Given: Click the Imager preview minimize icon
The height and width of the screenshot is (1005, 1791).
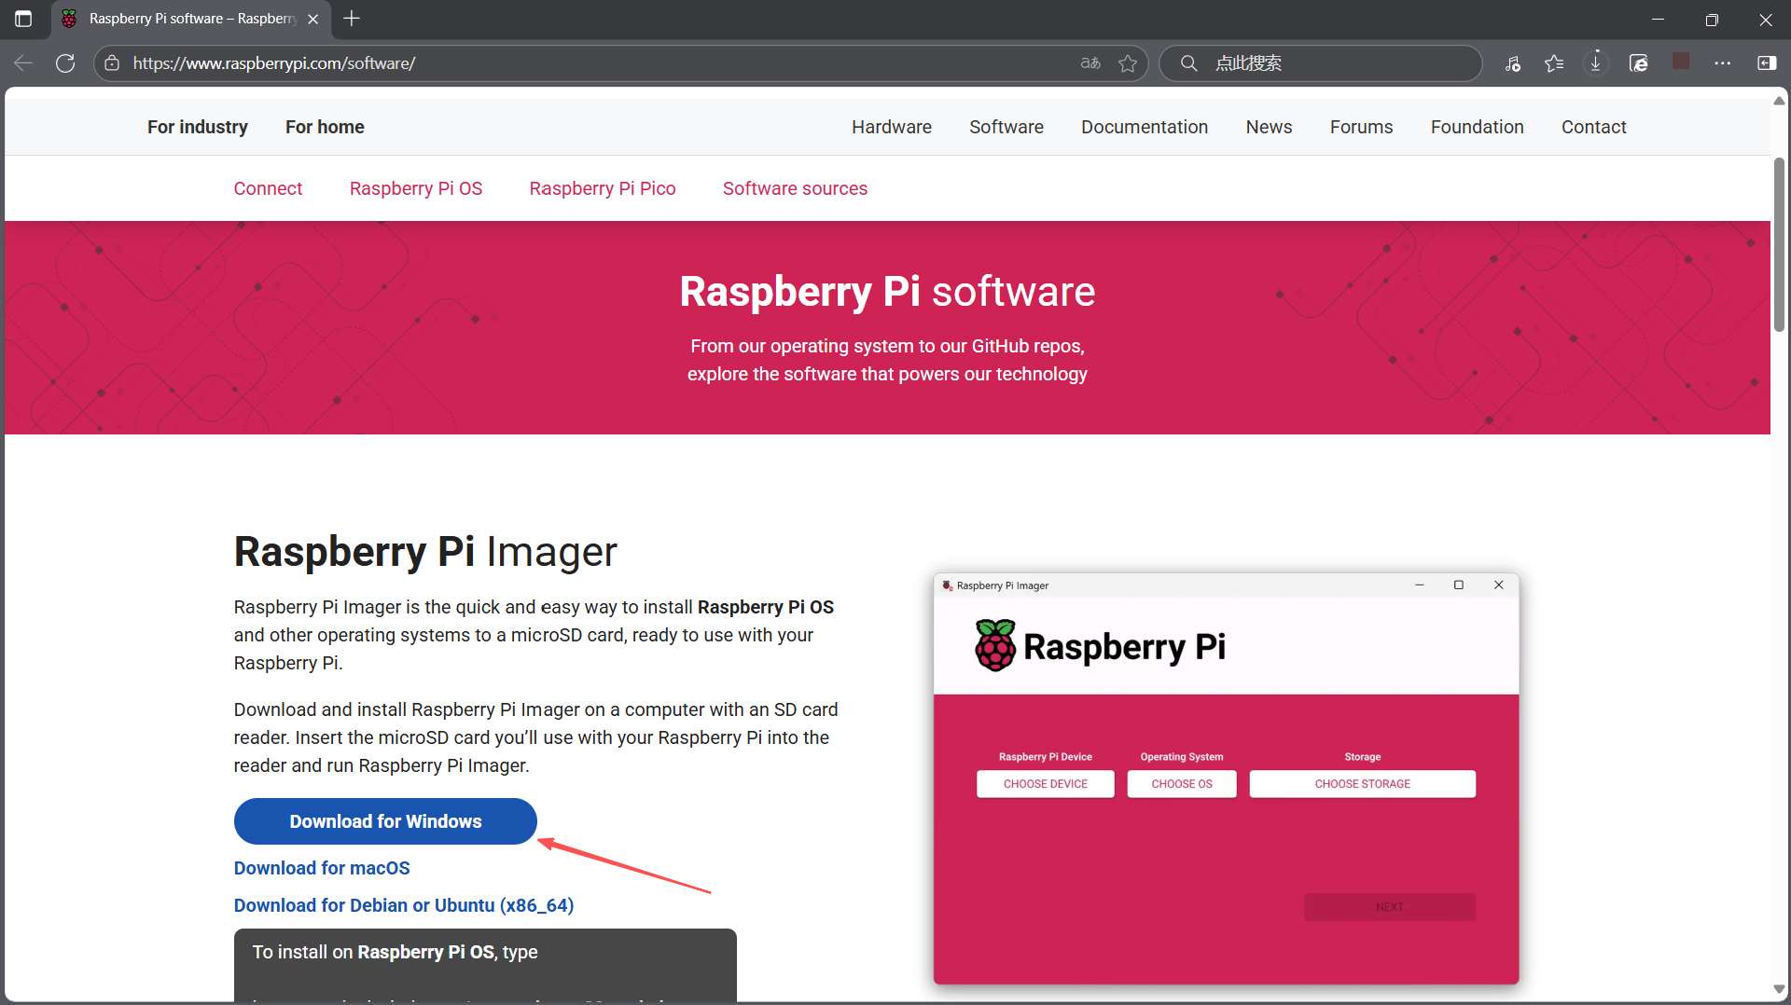Looking at the screenshot, I should [1420, 585].
